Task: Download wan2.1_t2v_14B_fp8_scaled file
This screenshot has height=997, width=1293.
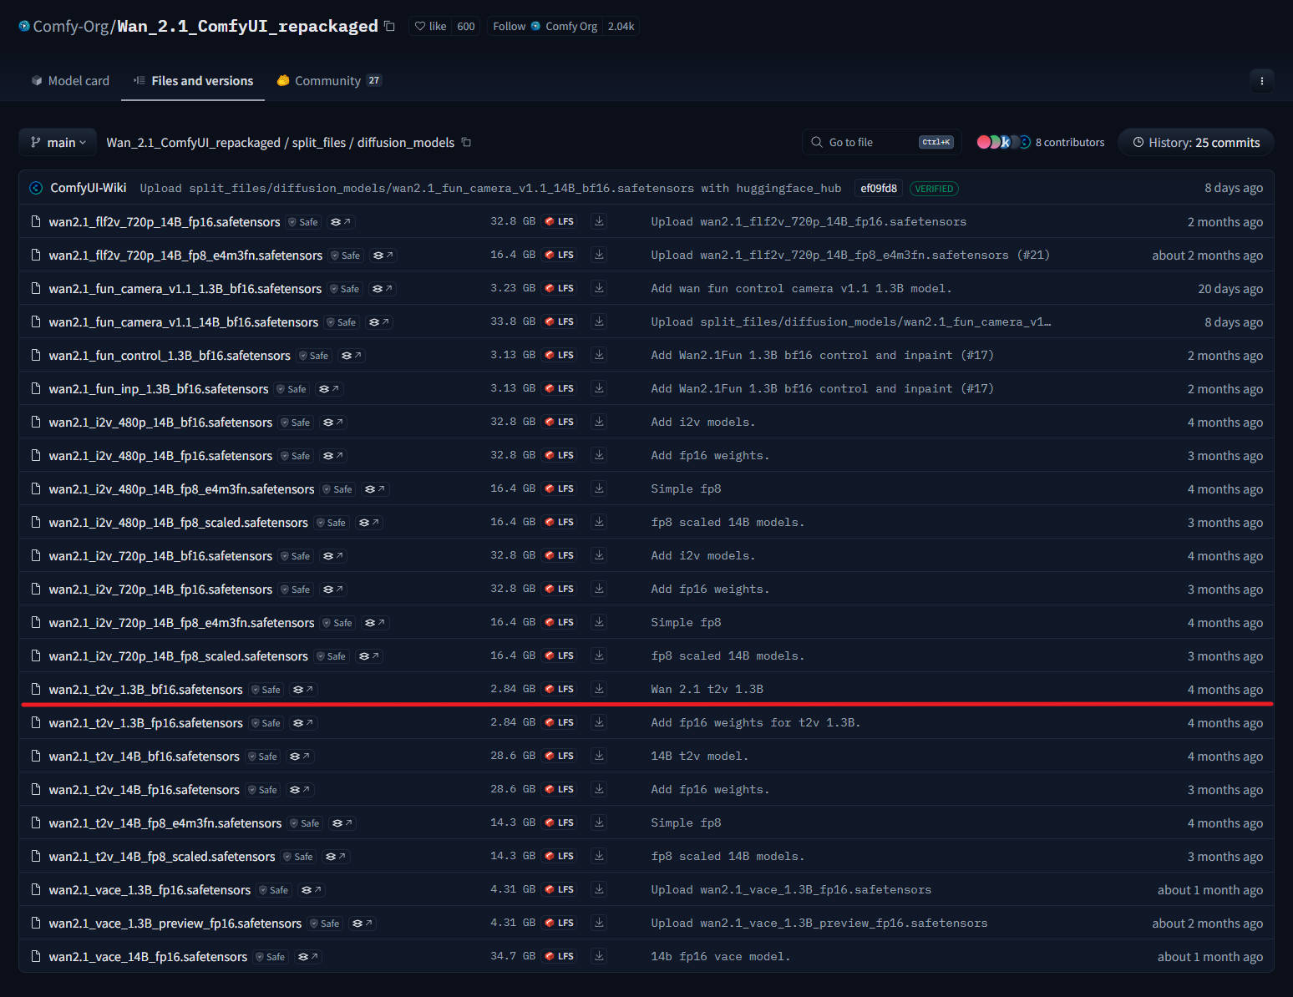Action: pyautogui.click(x=599, y=856)
